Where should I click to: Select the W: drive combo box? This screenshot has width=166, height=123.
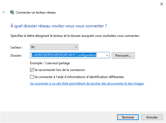pos(54,47)
